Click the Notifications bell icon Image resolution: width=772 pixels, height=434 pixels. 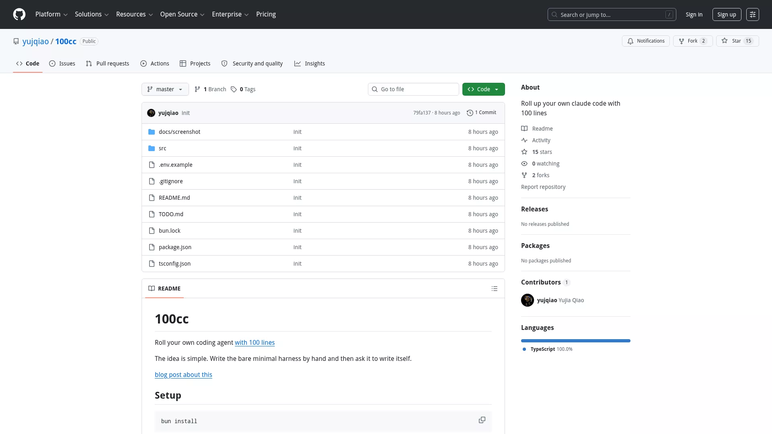[630, 41]
